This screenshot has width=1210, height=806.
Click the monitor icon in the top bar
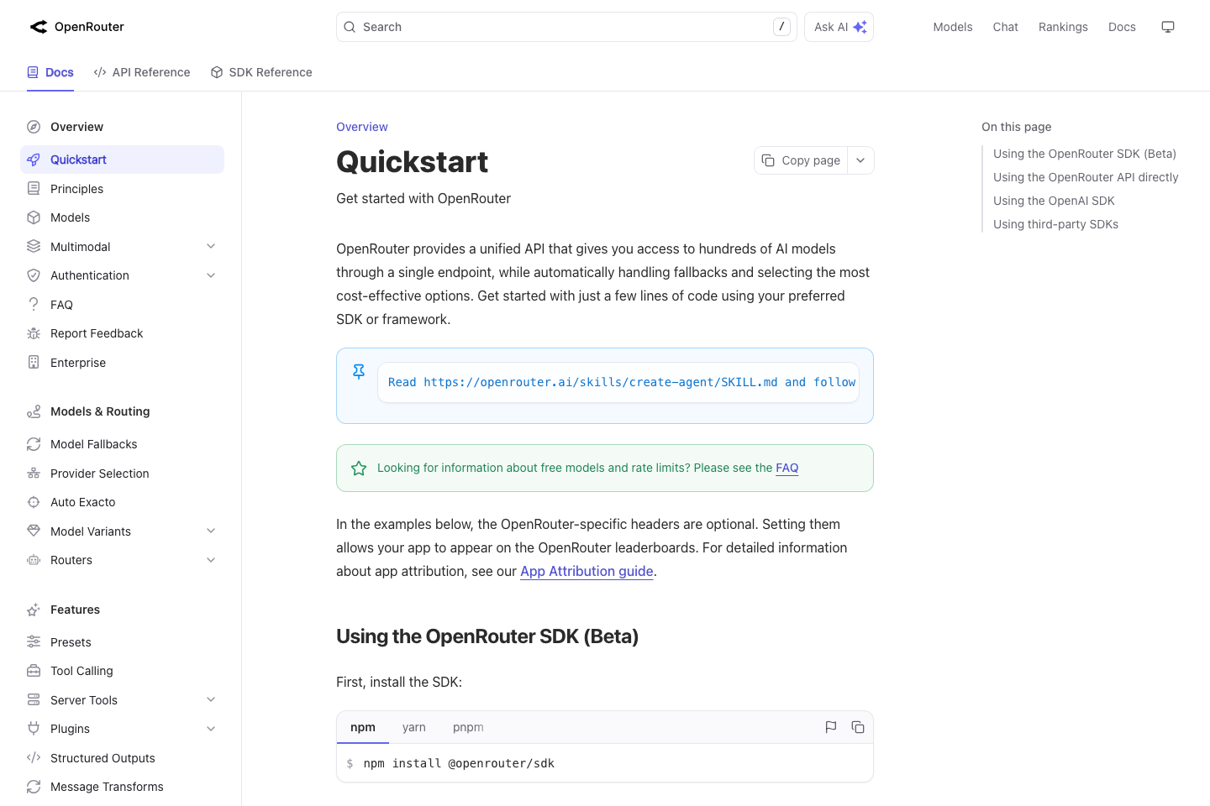1167,26
